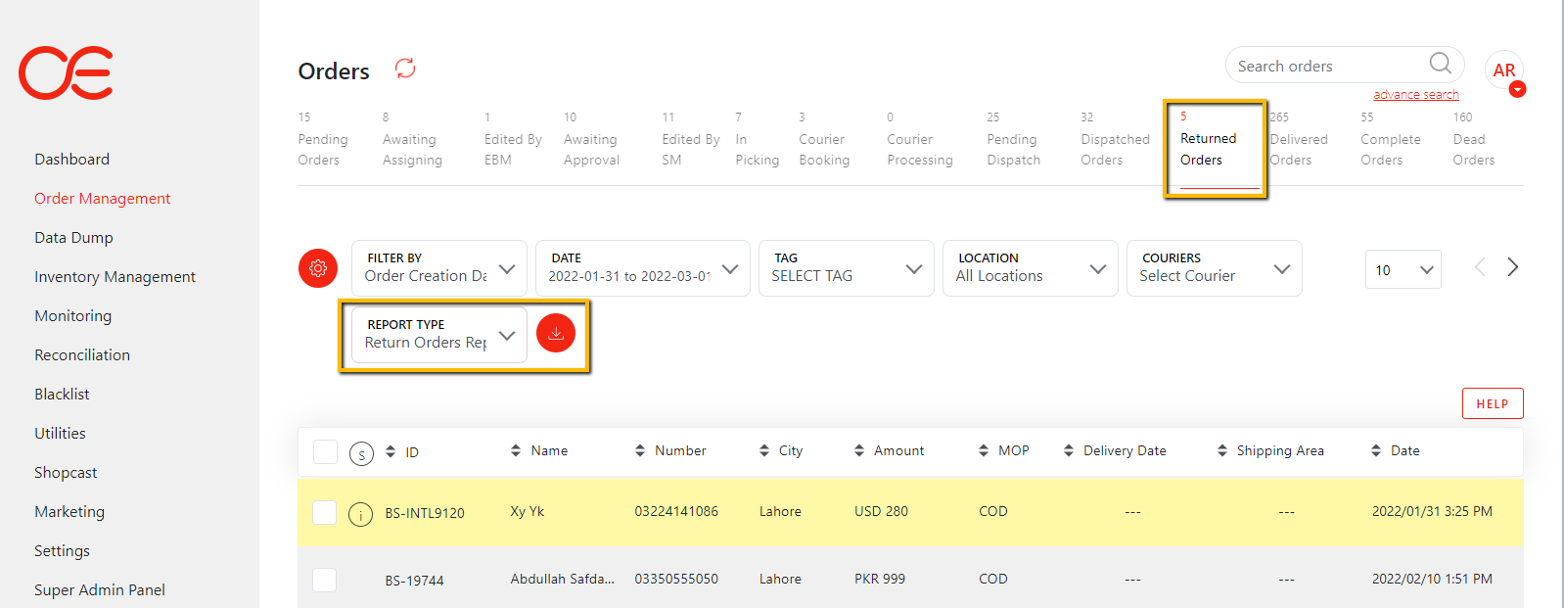This screenshot has width=1564, height=608.
Task: Toggle the select-all checkbox in table header
Action: coord(325,451)
